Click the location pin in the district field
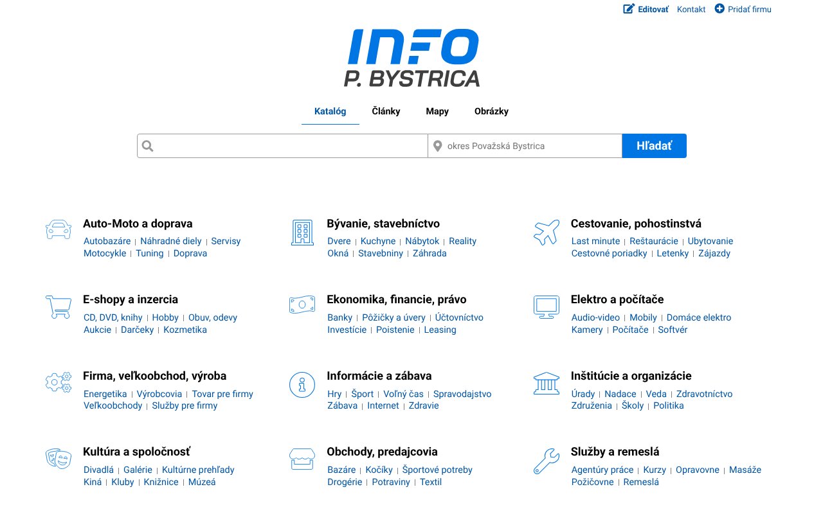The height and width of the screenshot is (514, 823). click(438, 146)
